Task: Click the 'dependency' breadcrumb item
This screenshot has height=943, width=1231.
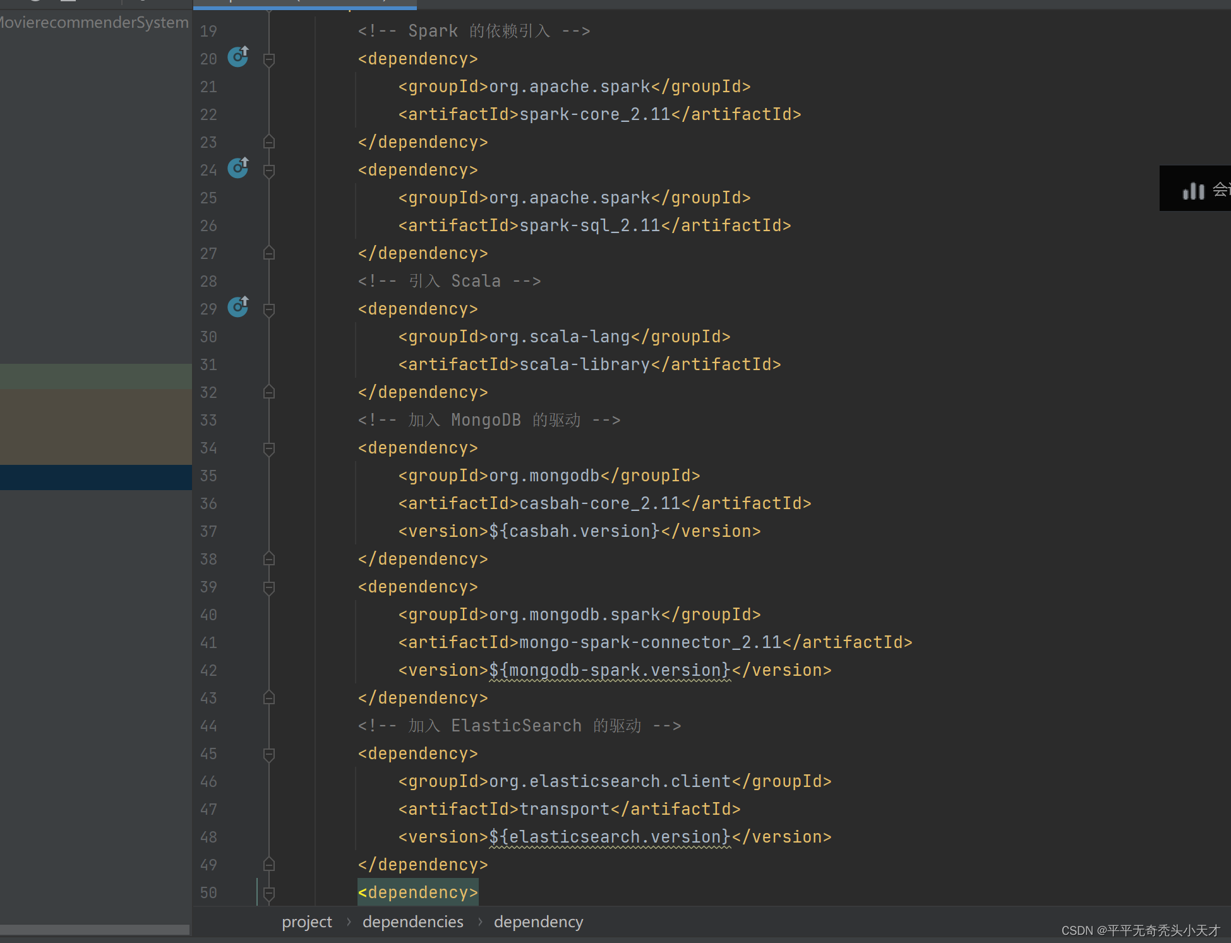Action: [538, 922]
